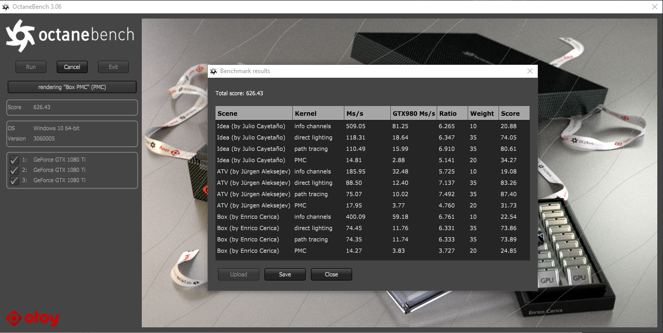Sort by the Ratio column header
Image resolution: width=663 pixels, height=333 pixels.
point(452,113)
